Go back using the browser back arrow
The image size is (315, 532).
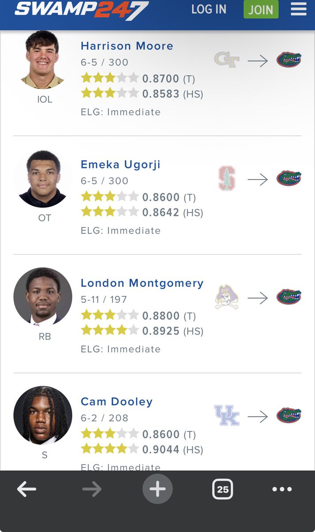27,489
